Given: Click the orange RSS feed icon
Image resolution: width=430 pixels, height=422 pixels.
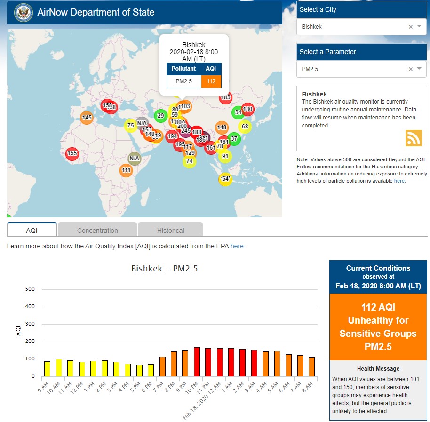Looking at the screenshot, I should click(x=414, y=138).
